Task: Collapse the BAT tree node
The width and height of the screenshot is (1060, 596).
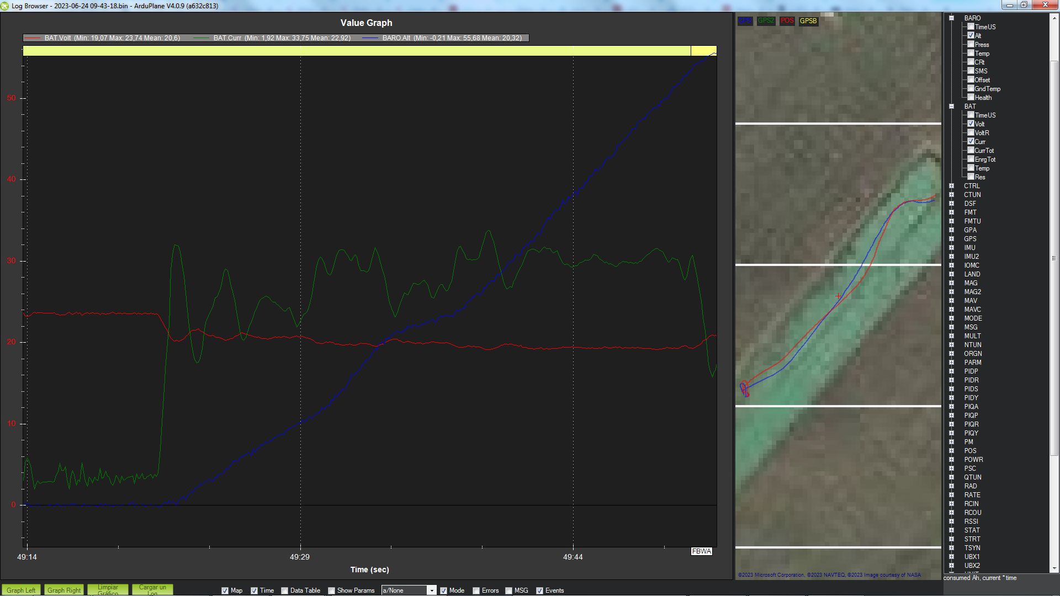Action: tap(952, 107)
